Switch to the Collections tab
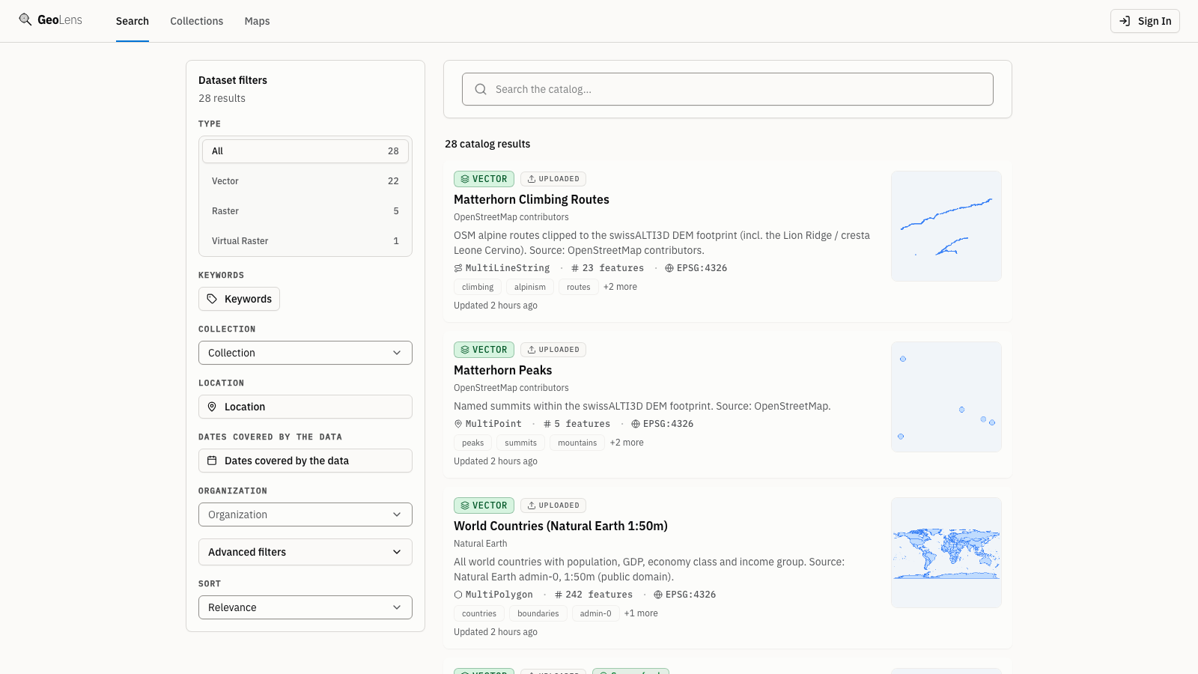The height and width of the screenshot is (674, 1198). pyautogui.click(x=197, y=21)
